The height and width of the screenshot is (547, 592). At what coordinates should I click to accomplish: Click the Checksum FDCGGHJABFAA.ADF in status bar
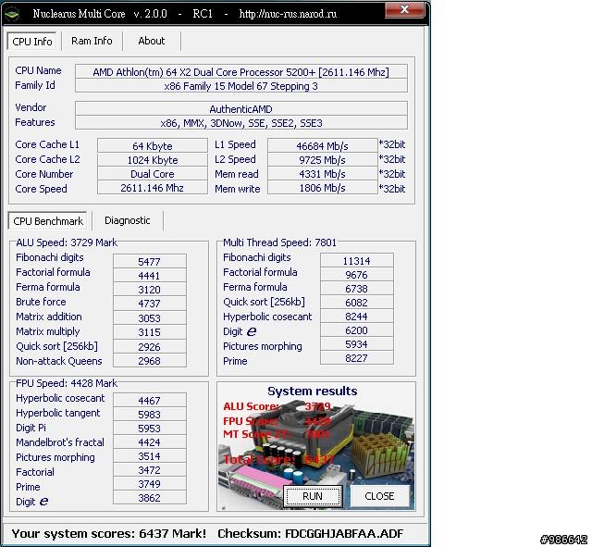tap(311, 533)
